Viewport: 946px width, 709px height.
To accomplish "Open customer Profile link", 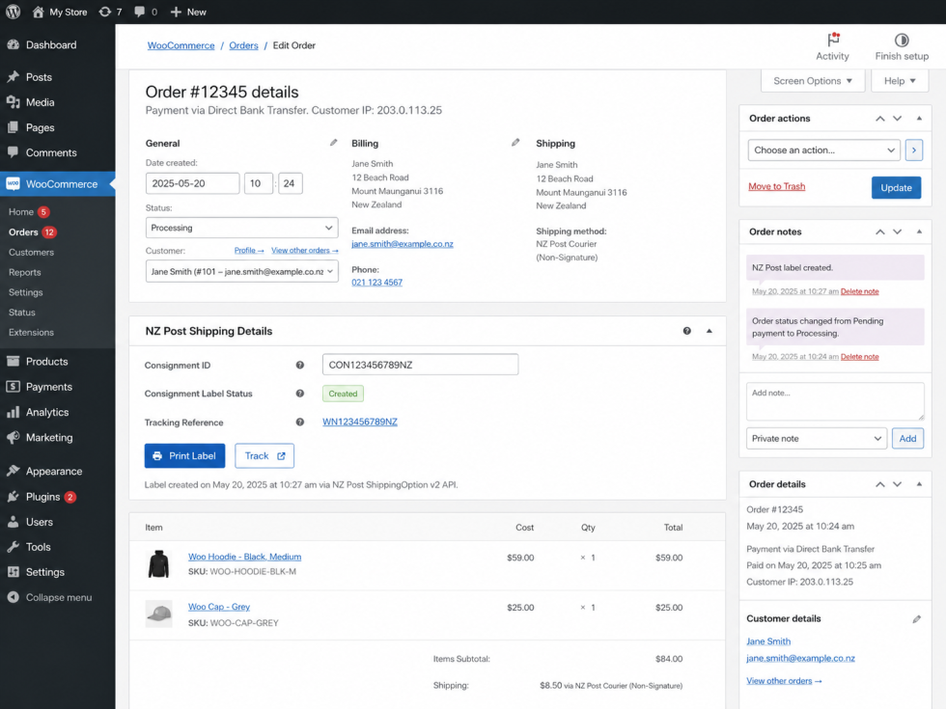I will pos(249,250).
